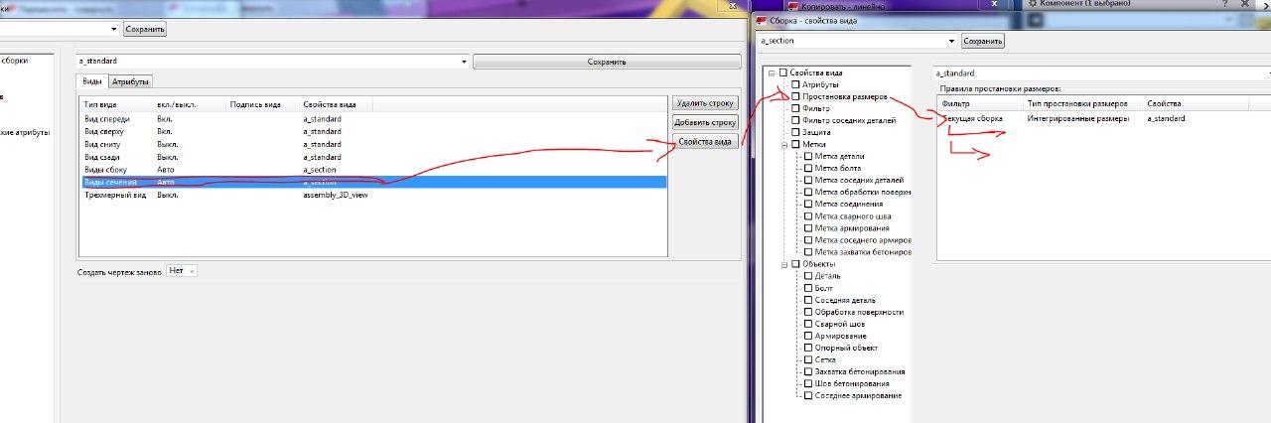Click the Выкл. value in Вид сзади row
Screen dimensions: 1271x423
click(167, 157)
